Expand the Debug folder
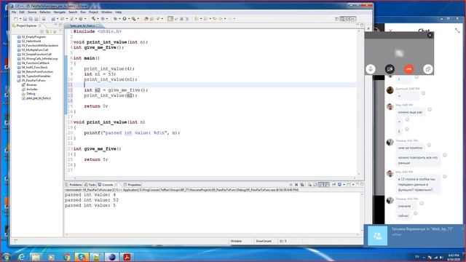The image size is (466, 262). click(x=28, y=94)
